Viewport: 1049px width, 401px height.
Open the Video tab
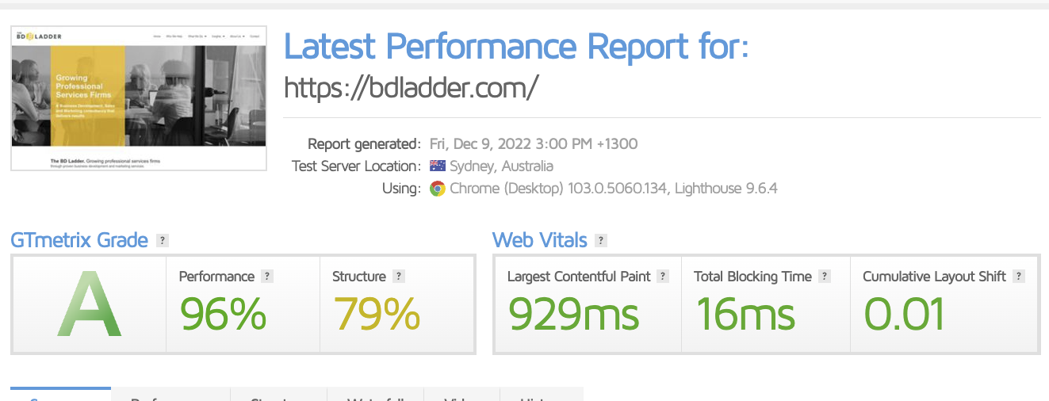point(462,395)
